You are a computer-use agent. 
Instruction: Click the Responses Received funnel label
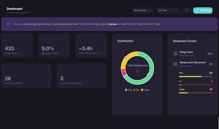click(192, 62)
